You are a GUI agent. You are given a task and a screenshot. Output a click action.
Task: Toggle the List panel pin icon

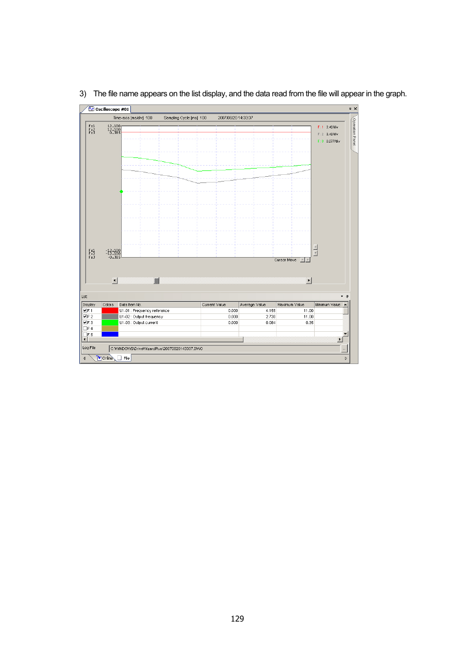pyautogui.click(x=347, y=297)
